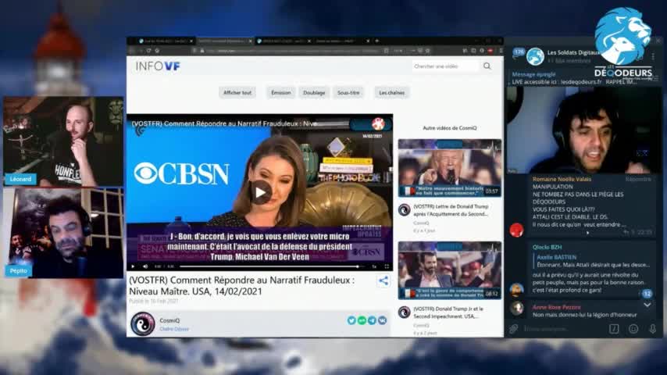
Task: Open quoted Axelle BASTIEN reply in chat
Action: coord(594,261)
